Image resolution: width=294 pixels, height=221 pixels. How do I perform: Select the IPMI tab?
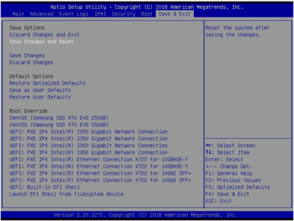(100, 14)
